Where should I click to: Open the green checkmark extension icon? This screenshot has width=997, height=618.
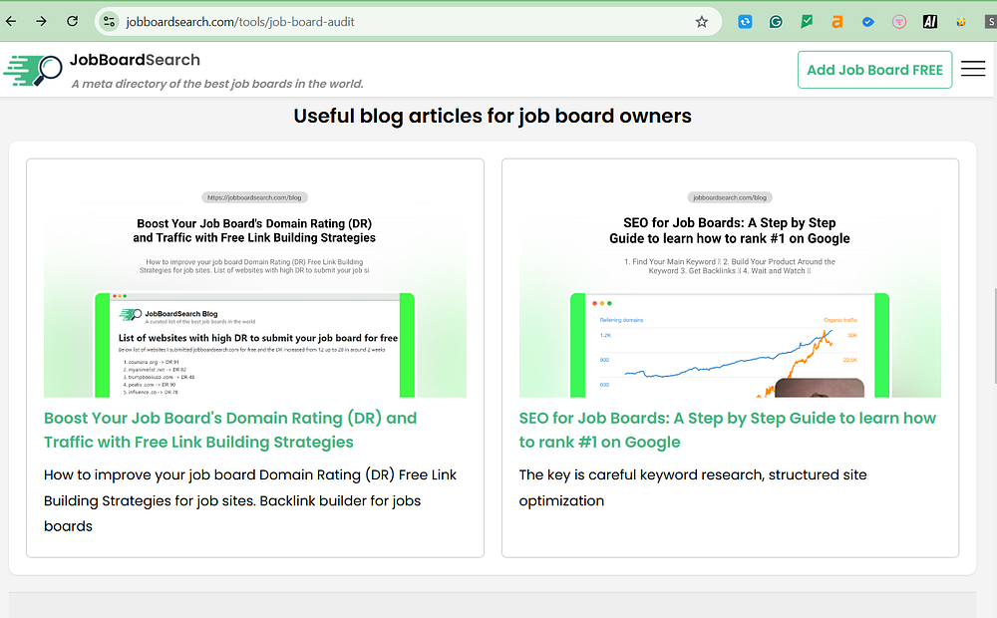tap(807, 22)
